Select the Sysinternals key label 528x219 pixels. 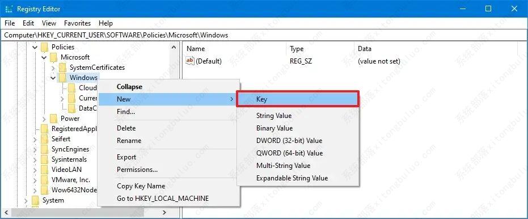pyautogui.click(x=69, y=159)
